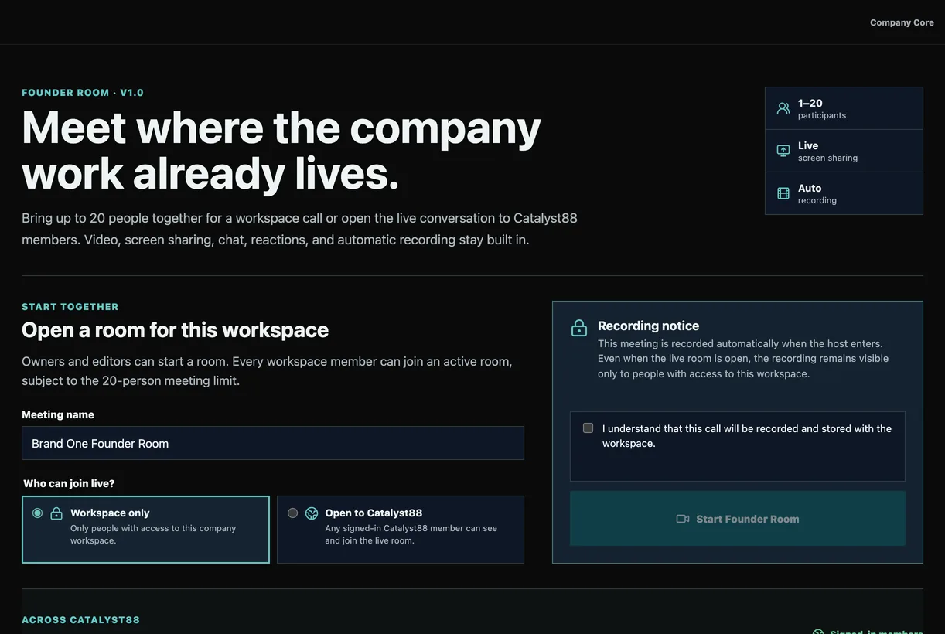Open the Company Core link
The image size is (945, 634).
902,22
